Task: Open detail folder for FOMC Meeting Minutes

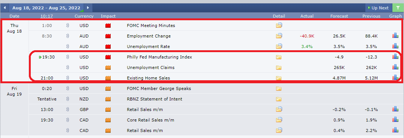Action: tap(279, 25)
